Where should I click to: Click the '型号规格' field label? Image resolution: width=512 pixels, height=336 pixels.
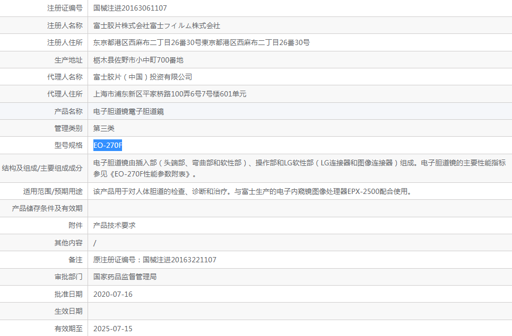point(68,145)
